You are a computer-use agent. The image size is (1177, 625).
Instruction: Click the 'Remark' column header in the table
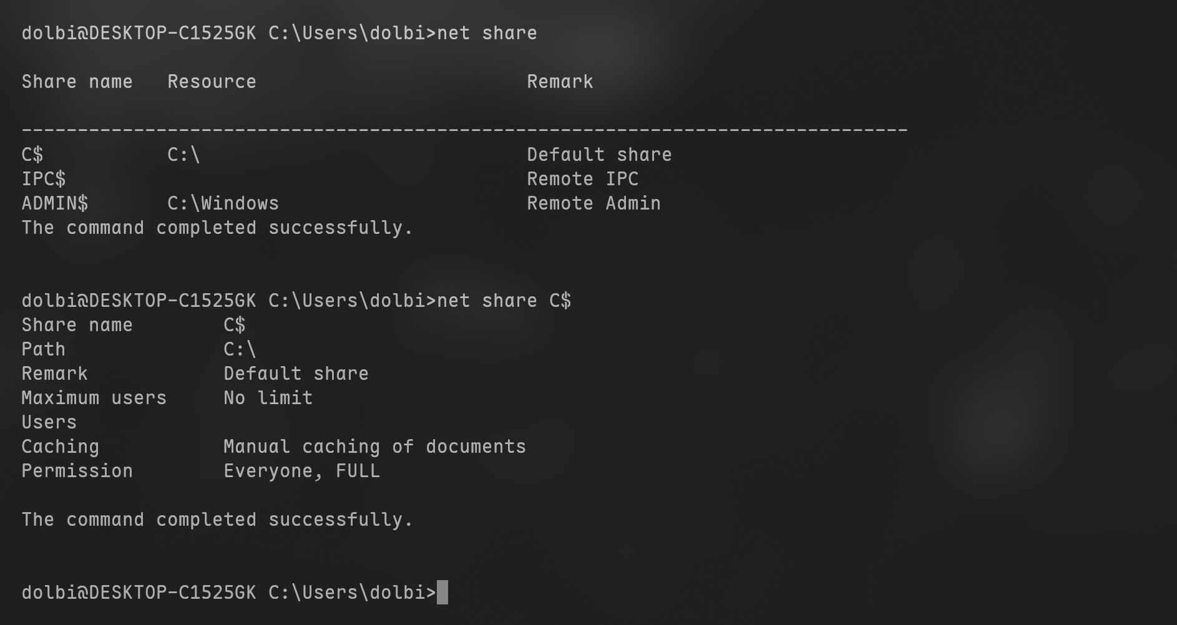pos(560,82)
